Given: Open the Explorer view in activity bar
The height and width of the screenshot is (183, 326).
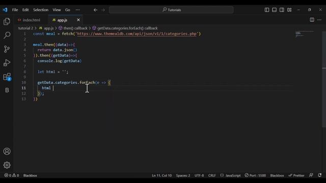Looking at the screenshot, I should (7, 21).
